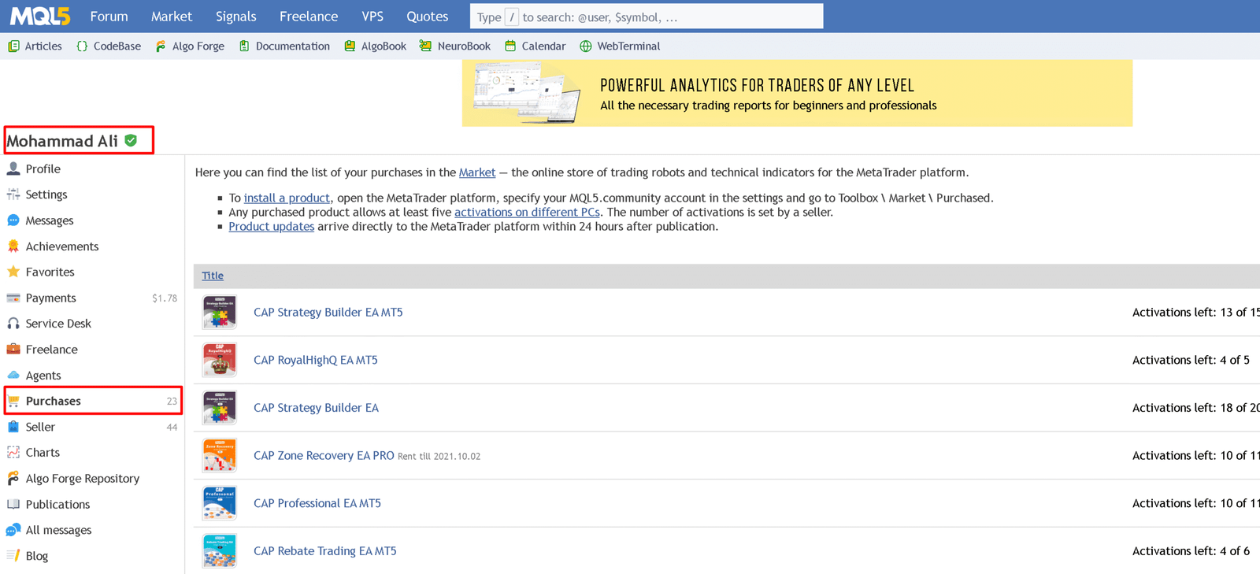Click the Calendar icon

tap(510, 46)
